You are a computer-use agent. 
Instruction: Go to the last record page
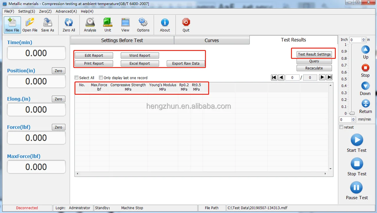coord(330,77)
